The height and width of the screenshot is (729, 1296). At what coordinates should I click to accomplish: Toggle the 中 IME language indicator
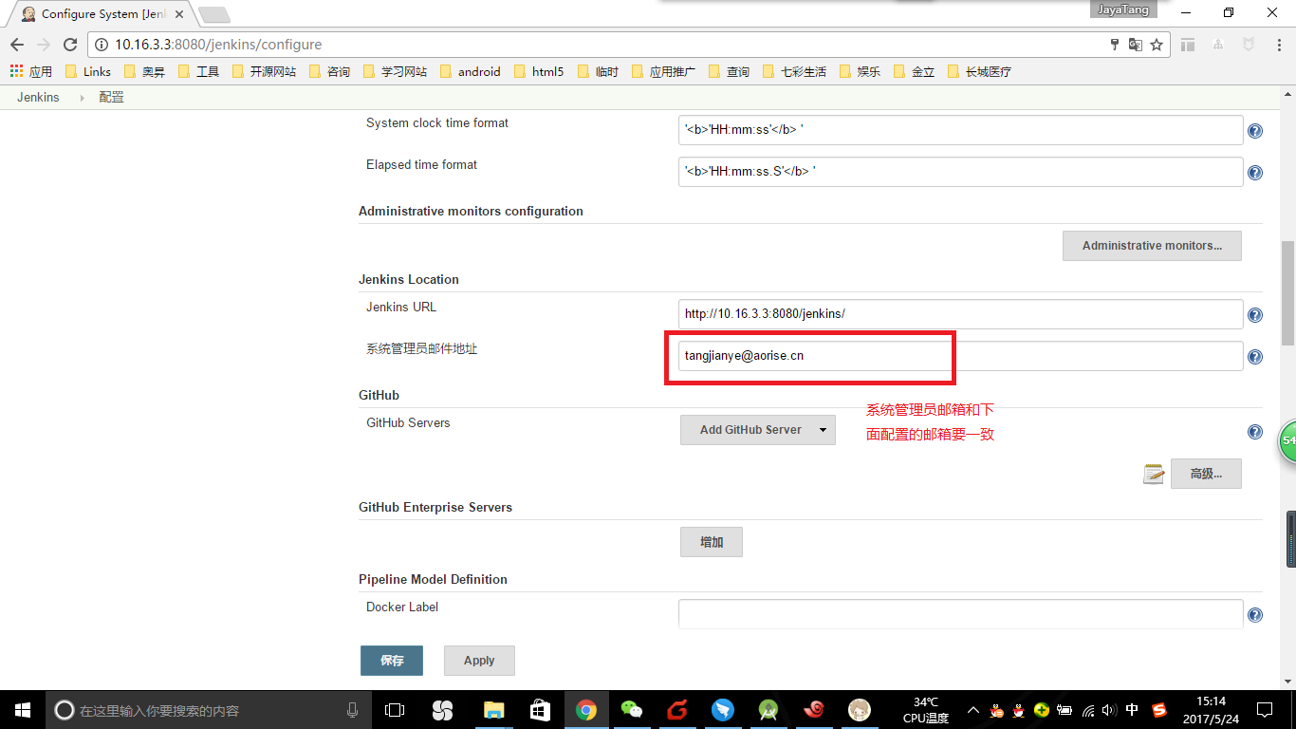coord(1133,710)
